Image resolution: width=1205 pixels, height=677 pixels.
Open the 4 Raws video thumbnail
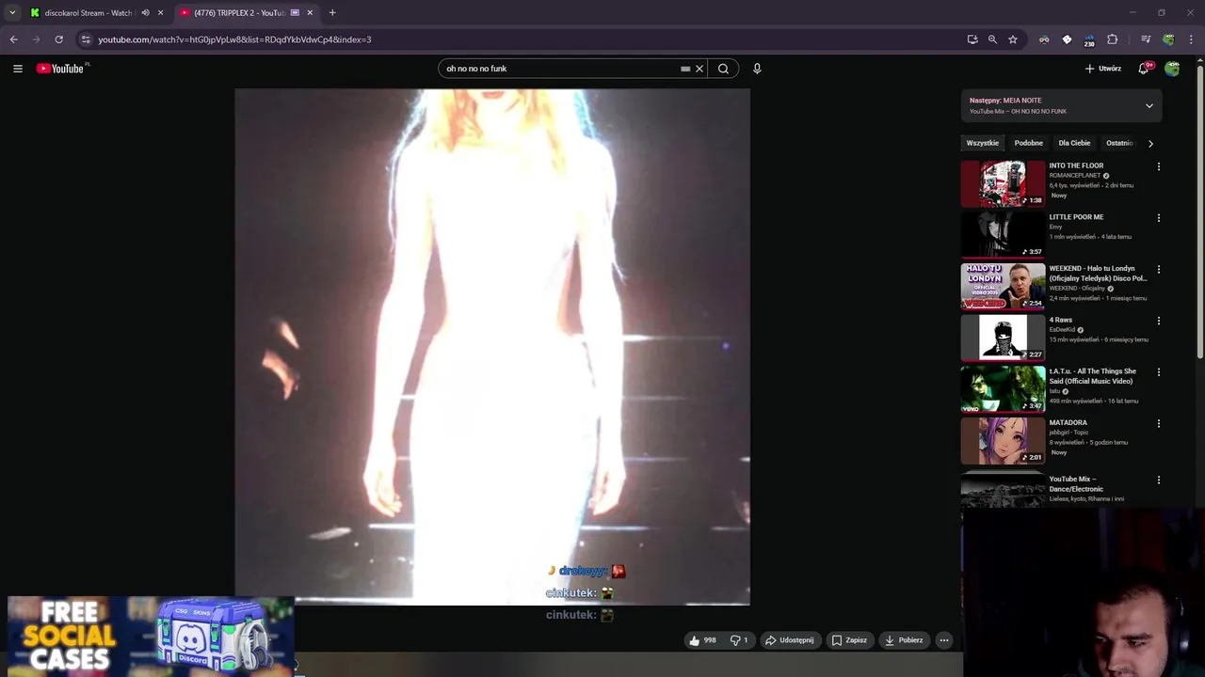pyautogui.click(x=1003, y=338)
